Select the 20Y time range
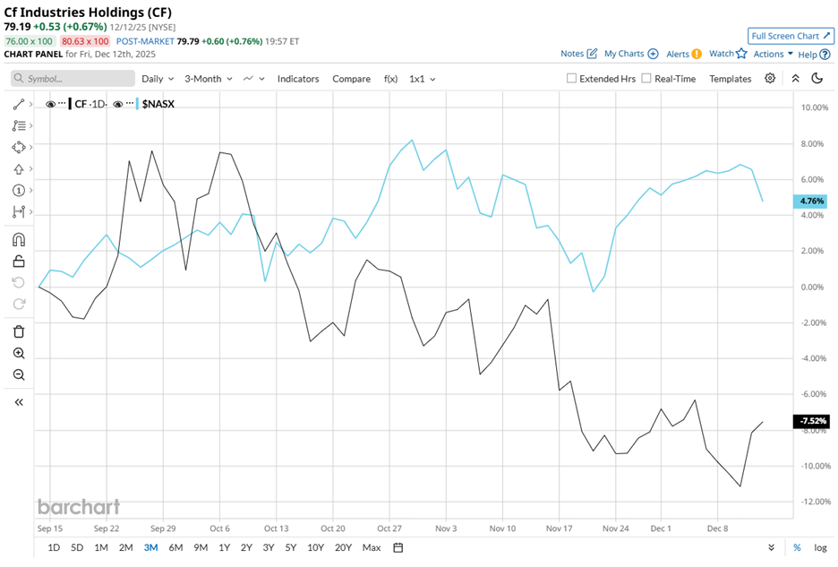 pyautogui.click(x=343, y=547)
